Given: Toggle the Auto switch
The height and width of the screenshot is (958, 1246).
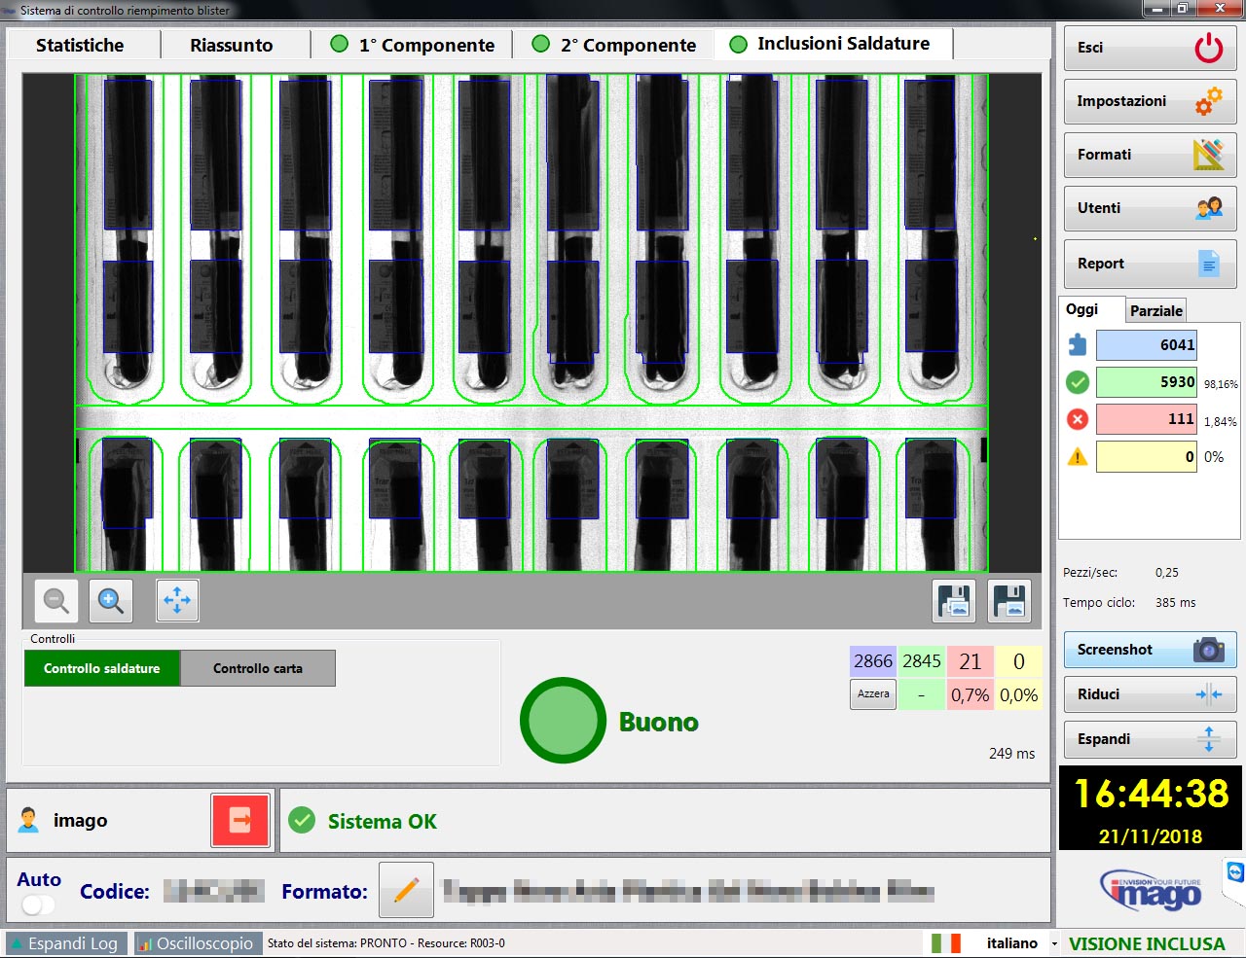Looking at the screenshot, I should (38, 905).
